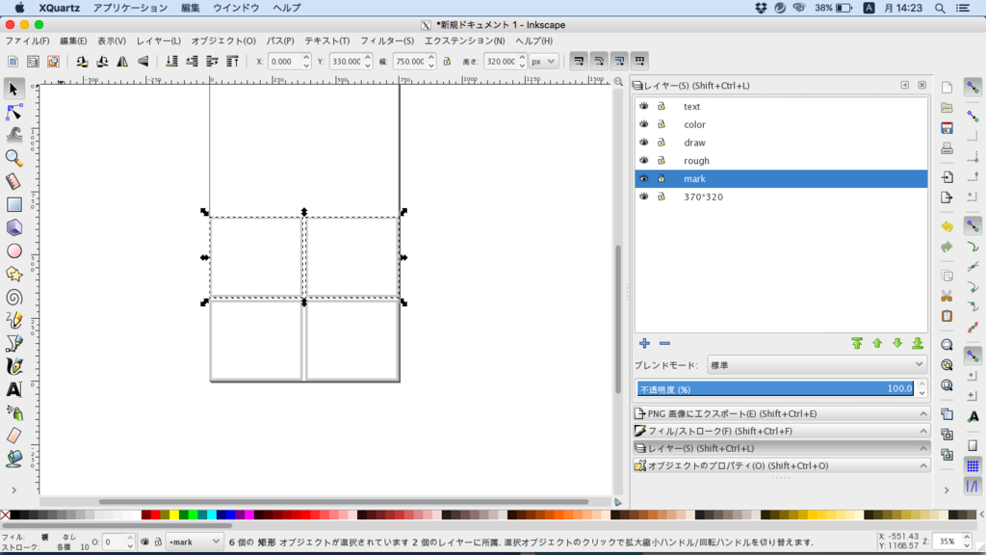Toggle visibility eye of rough layer

click(644, 161)
